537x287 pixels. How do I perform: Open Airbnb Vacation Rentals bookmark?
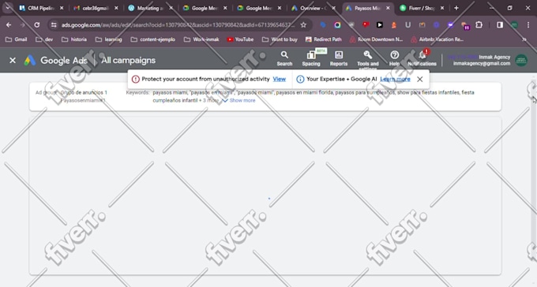pyautogui.click(x=437, y=39)
